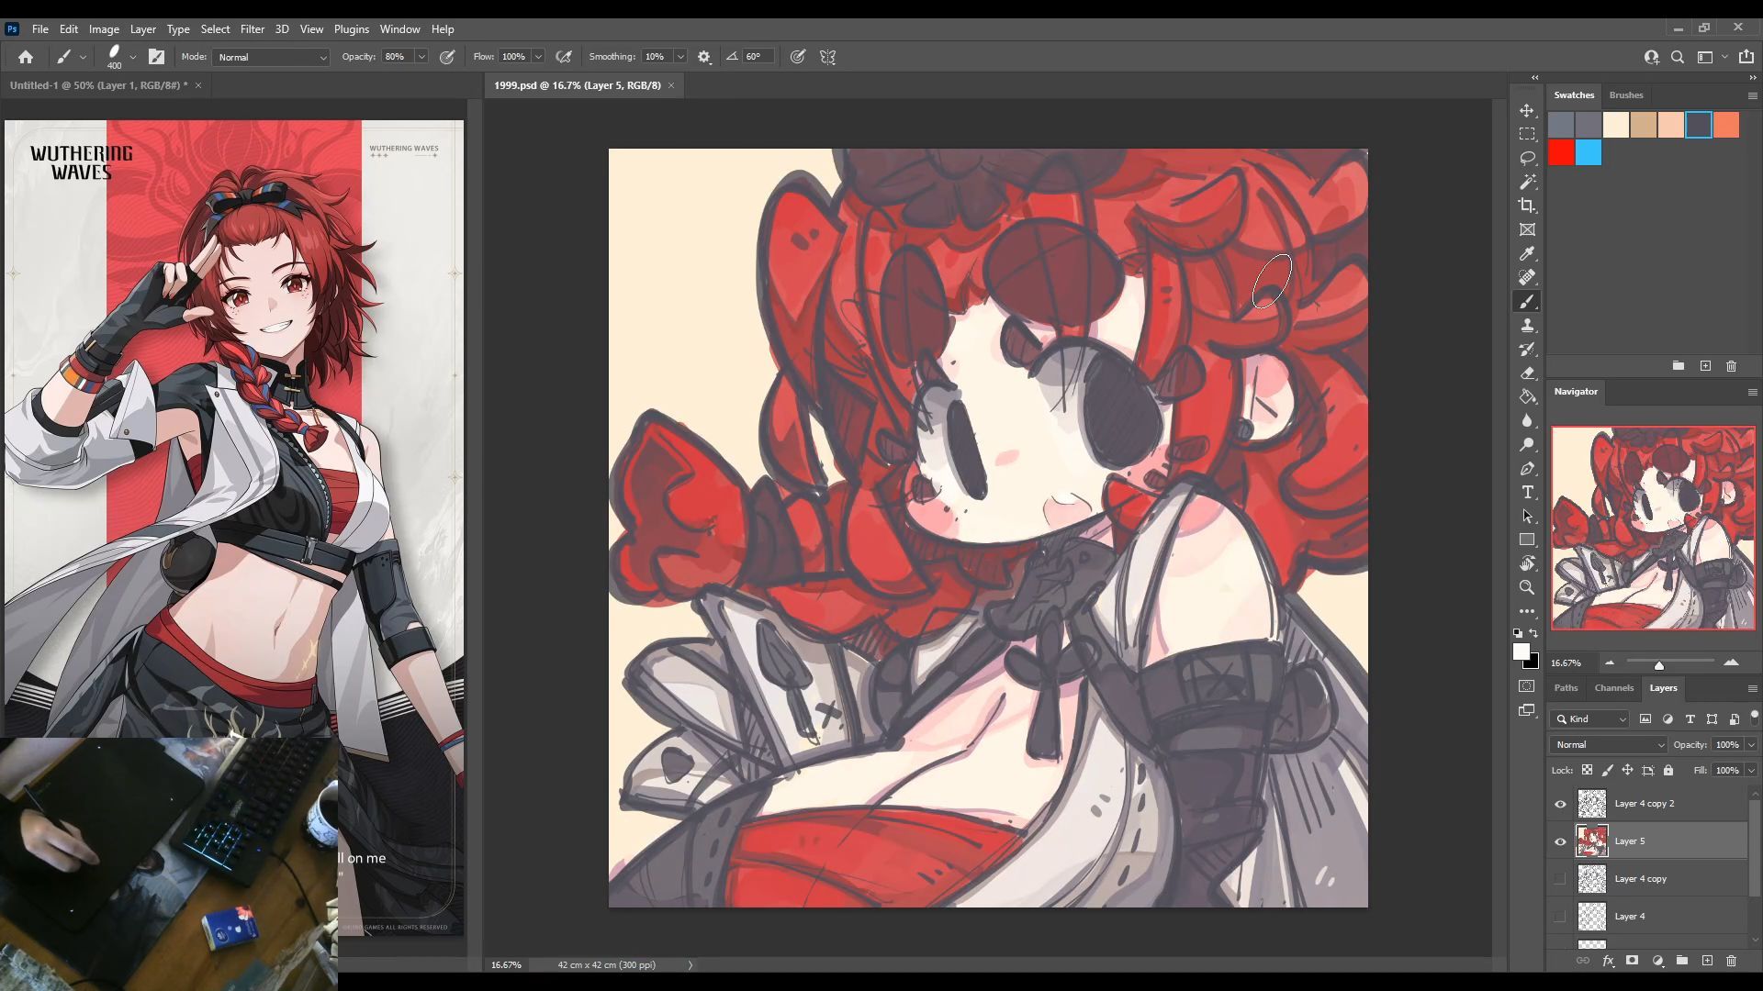Open the brush preset picker arrow

133,57
